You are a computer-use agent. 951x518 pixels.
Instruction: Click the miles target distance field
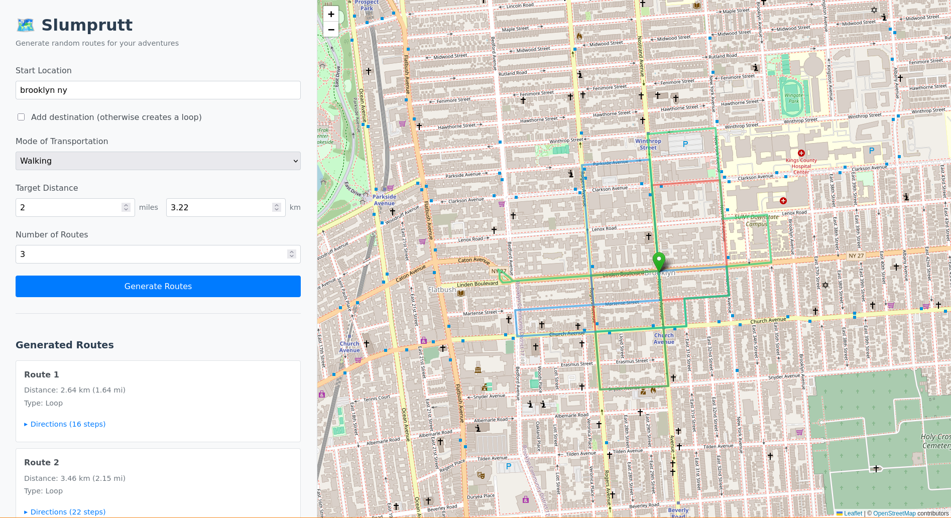click(x=70, y=207)
